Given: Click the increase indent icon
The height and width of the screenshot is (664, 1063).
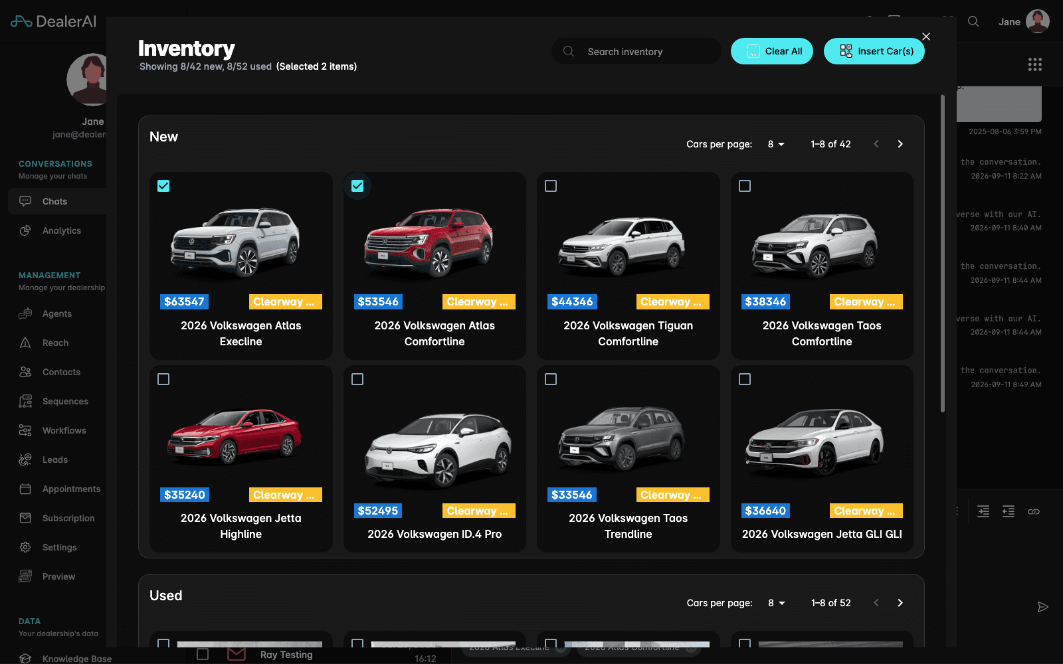Looking at the screenshot, I should coord(983,511).
